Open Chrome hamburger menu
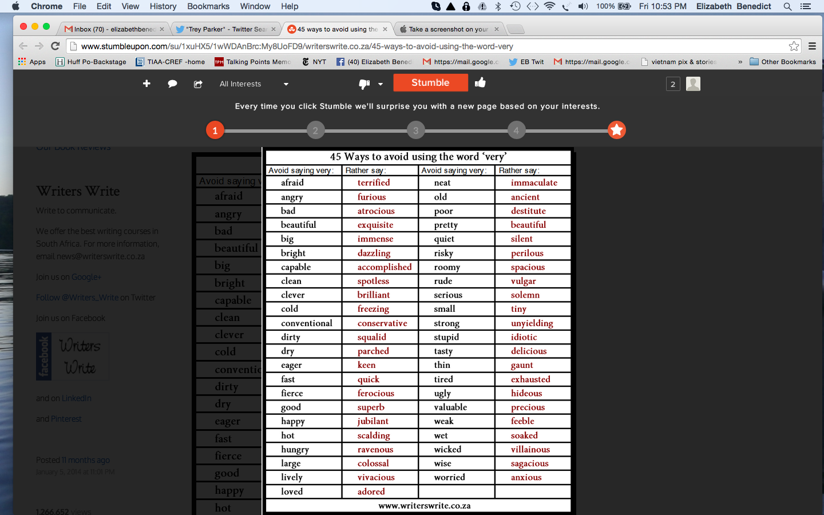 pos(812,46)
